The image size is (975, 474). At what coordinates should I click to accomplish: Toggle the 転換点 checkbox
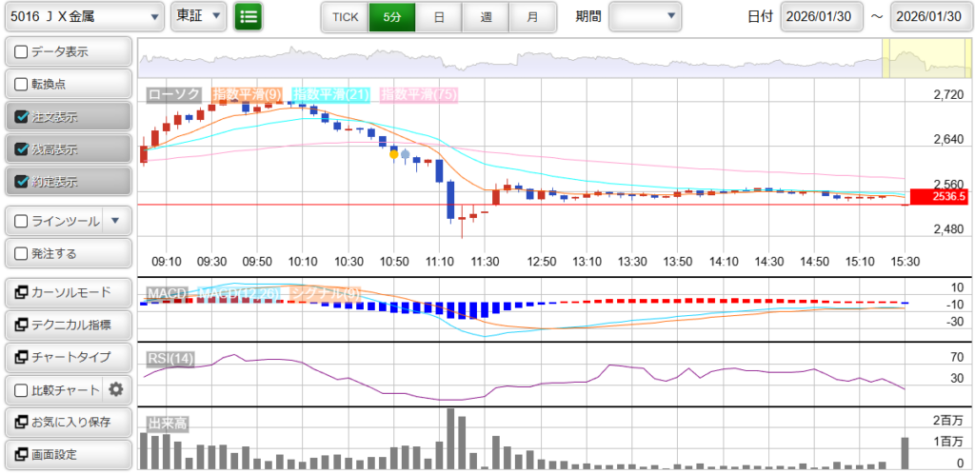22,84
